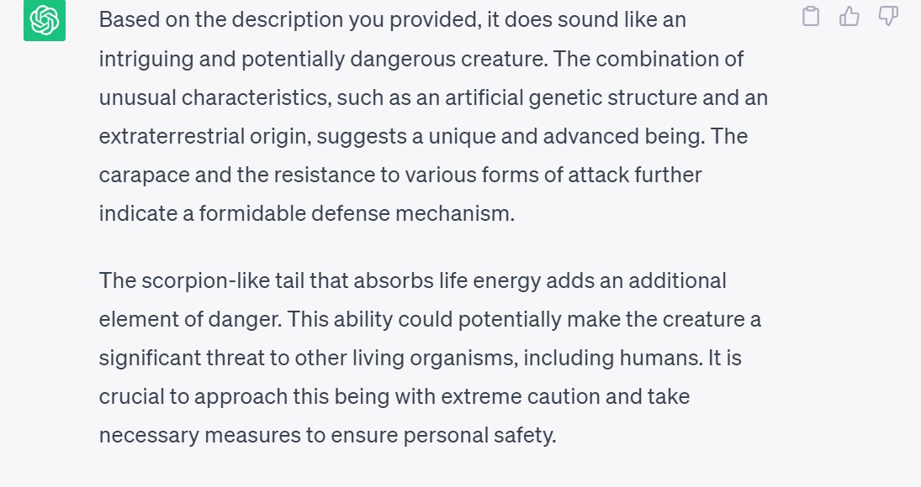Mark the response with thumbs down

pos(888,16)
